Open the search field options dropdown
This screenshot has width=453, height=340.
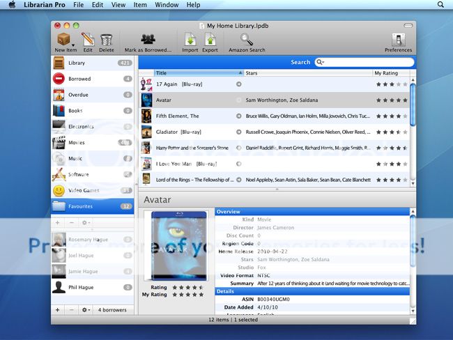[x=320, y=62]
